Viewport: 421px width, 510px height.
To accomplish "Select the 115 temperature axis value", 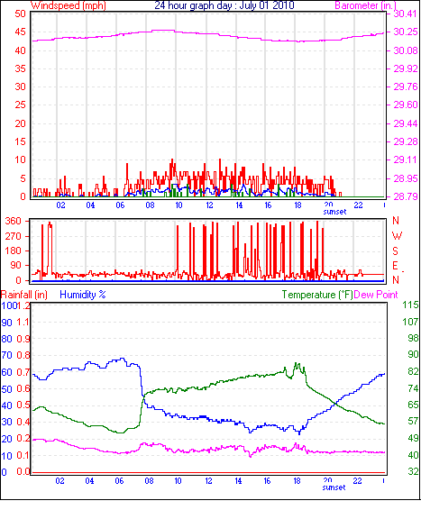I will [410, 305].
